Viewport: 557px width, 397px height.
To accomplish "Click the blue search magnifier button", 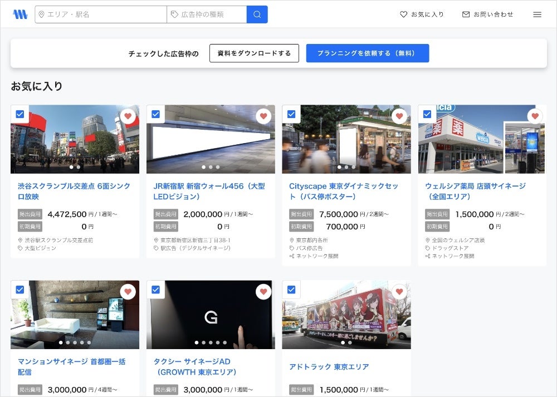I will click(257, 14).
